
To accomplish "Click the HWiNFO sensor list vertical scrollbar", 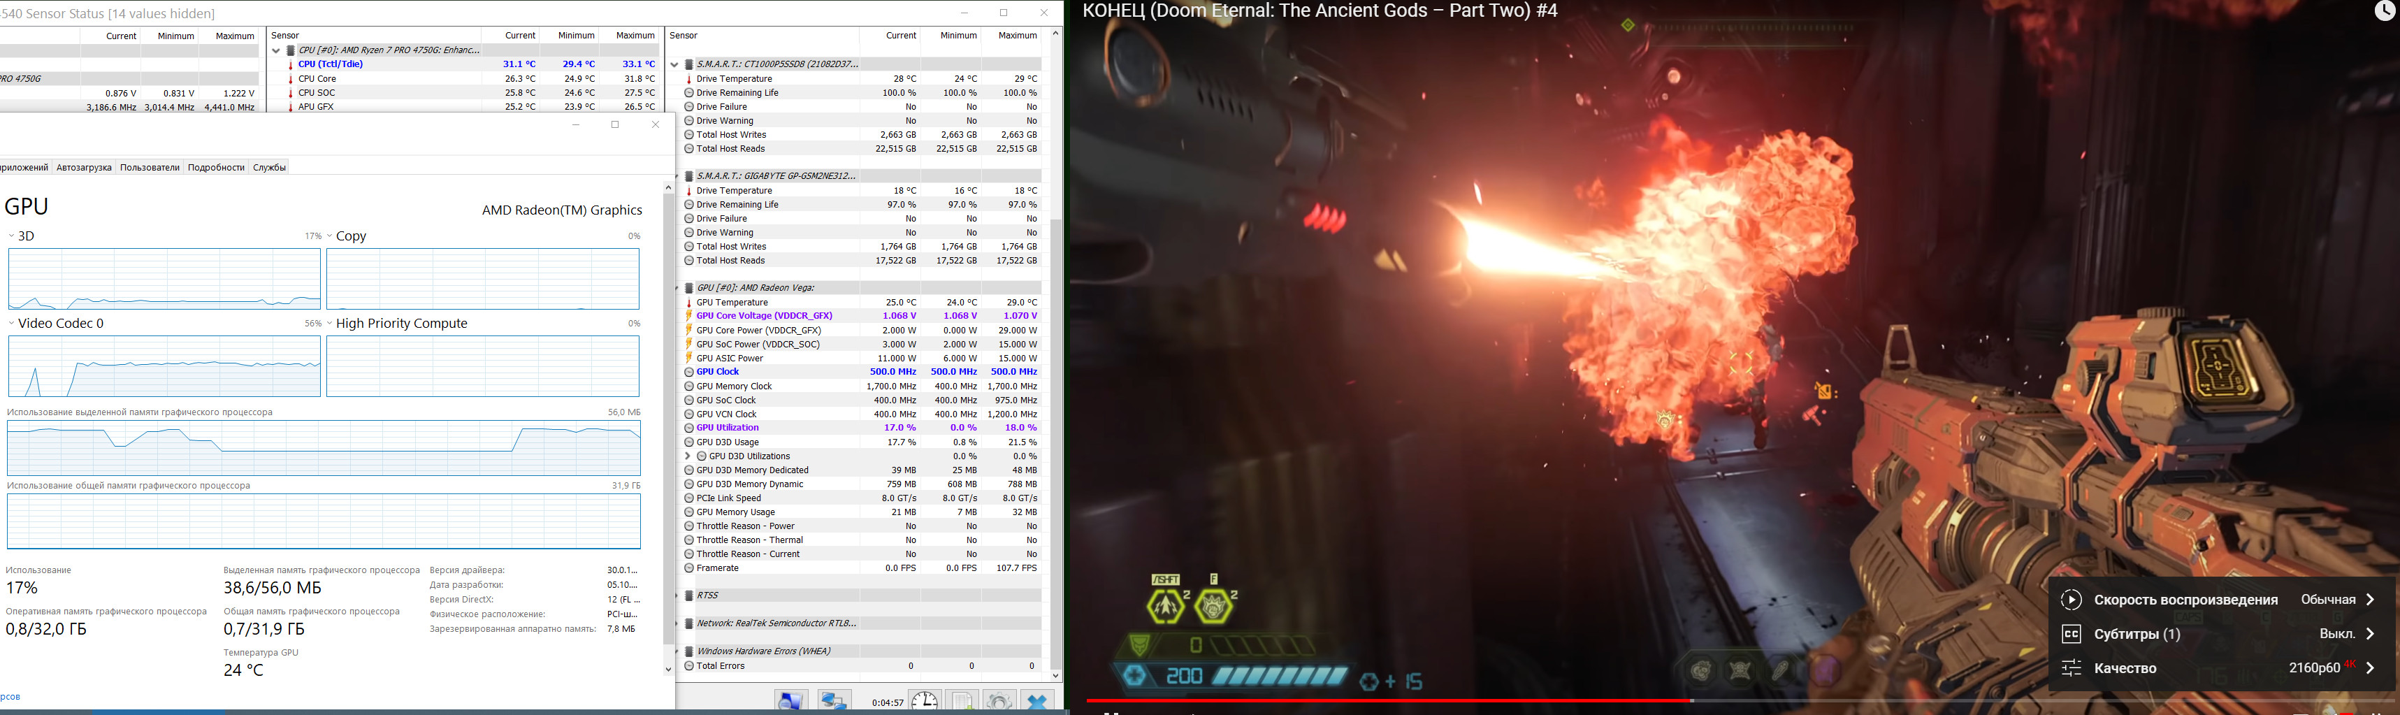I will click(x=1055, y=444).
